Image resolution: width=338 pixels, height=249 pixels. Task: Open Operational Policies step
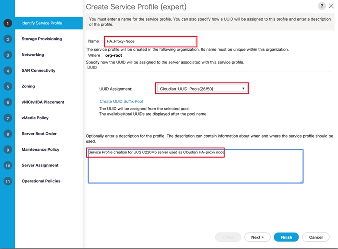tap(41, 181)
